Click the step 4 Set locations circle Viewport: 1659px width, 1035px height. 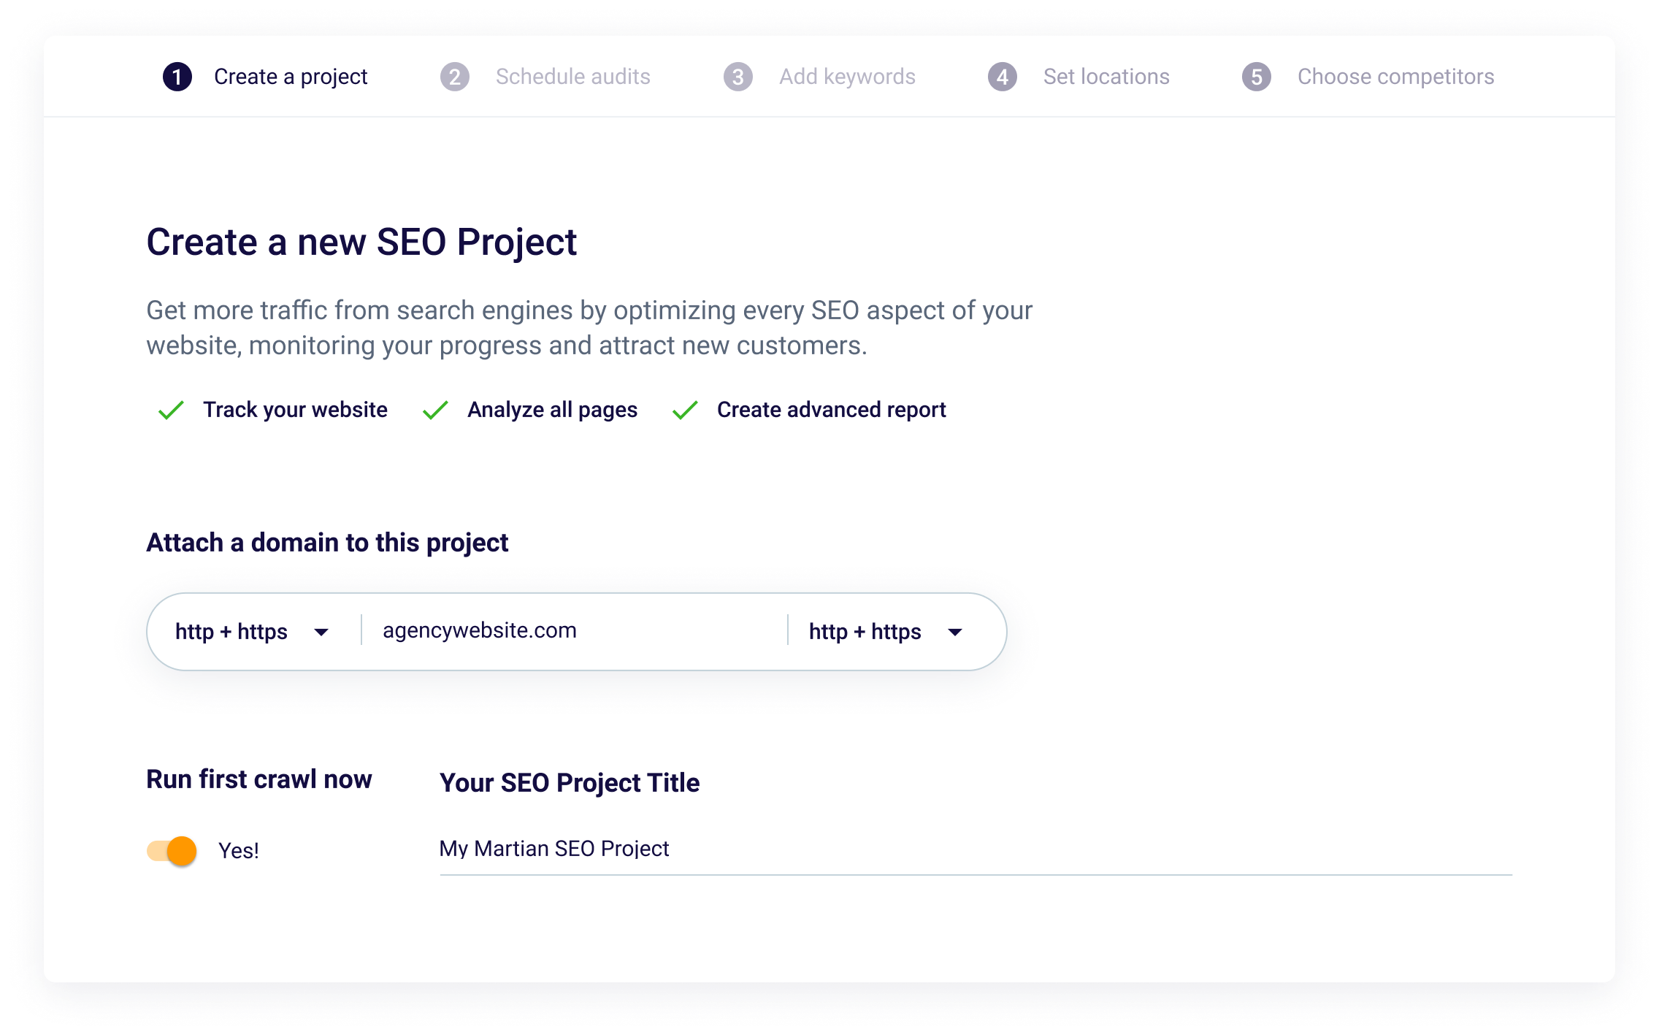1002,77
